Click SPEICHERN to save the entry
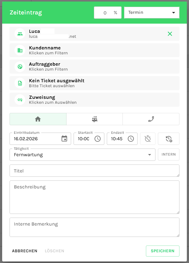 coord(162,251)
